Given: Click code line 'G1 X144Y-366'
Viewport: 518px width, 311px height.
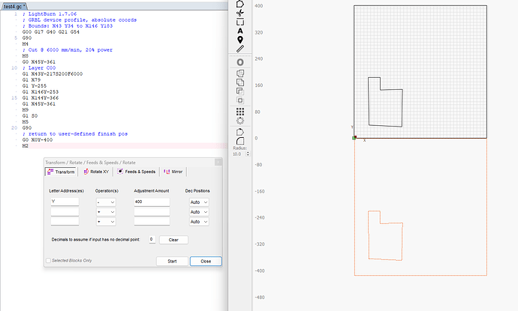Looking at the screenshot, I should 41,98.
